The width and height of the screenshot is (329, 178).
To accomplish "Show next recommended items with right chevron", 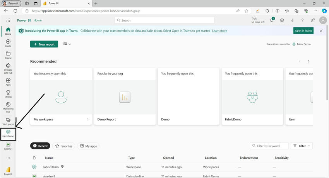I will 308,61.
